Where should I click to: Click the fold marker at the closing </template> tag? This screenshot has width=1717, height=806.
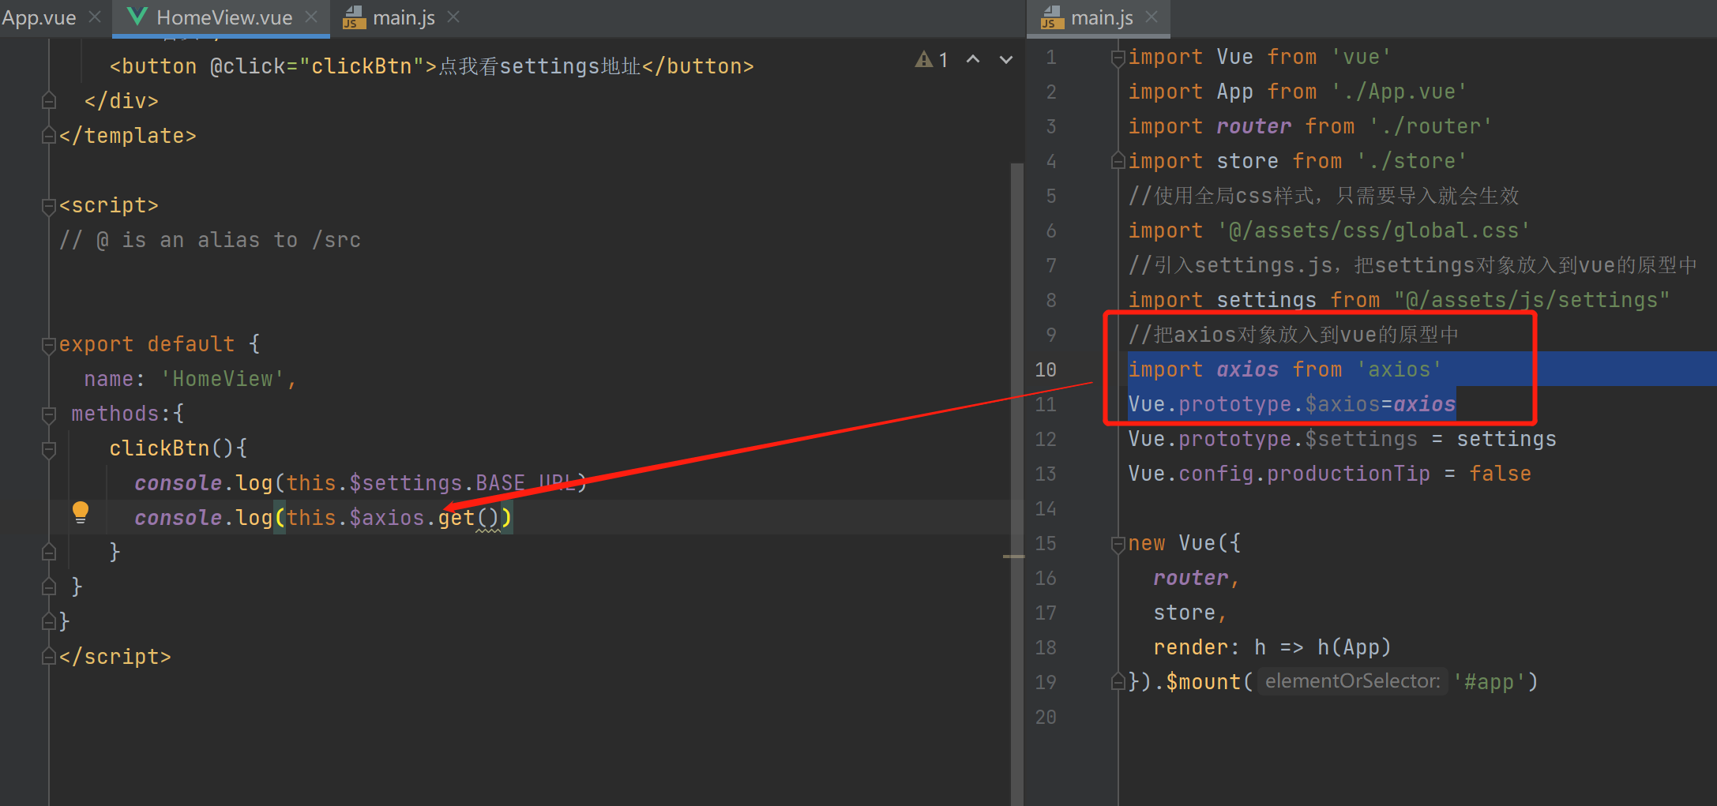click(49, 136)
